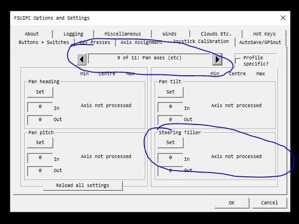This screenshot has height=224, width=299.
Task: Go to next calibration page arrow
Action: 217,59
